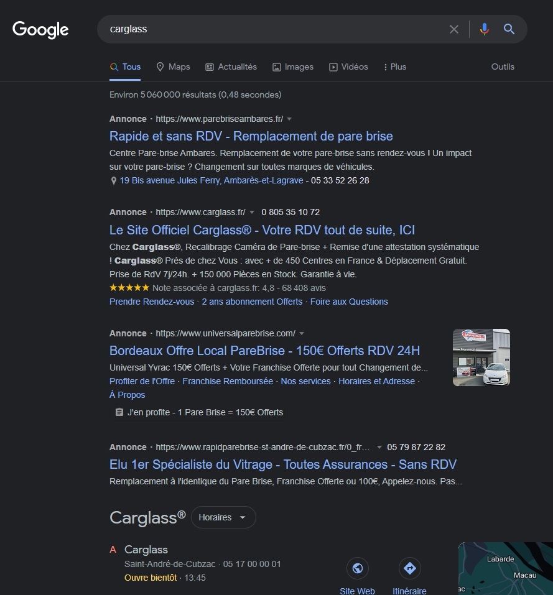Click the Actualités newspaper icon
The height and width of the screenshot is (595, 553).
click(x=210, y=67)
